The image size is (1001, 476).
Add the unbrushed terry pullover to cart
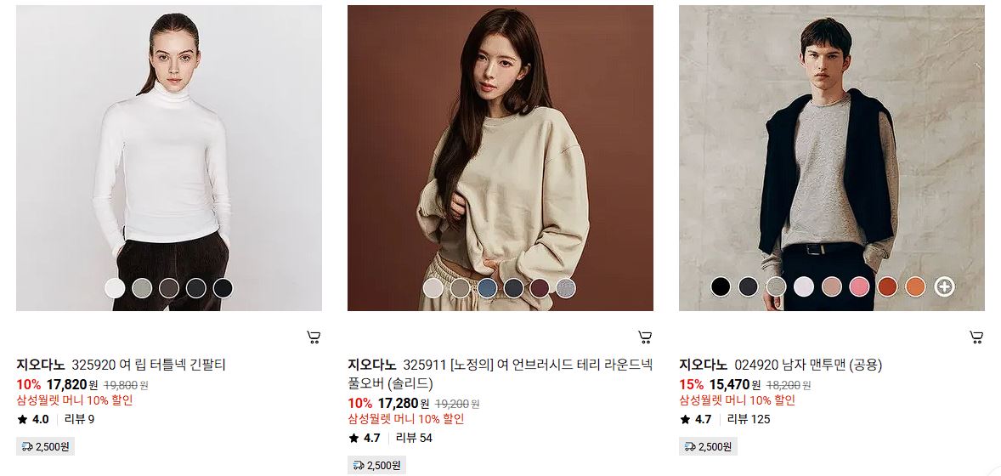pos(645,337)
